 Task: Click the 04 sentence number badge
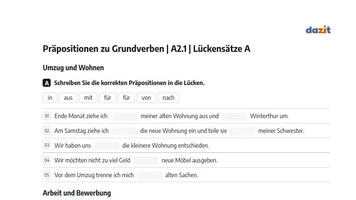tap(47, 160)
